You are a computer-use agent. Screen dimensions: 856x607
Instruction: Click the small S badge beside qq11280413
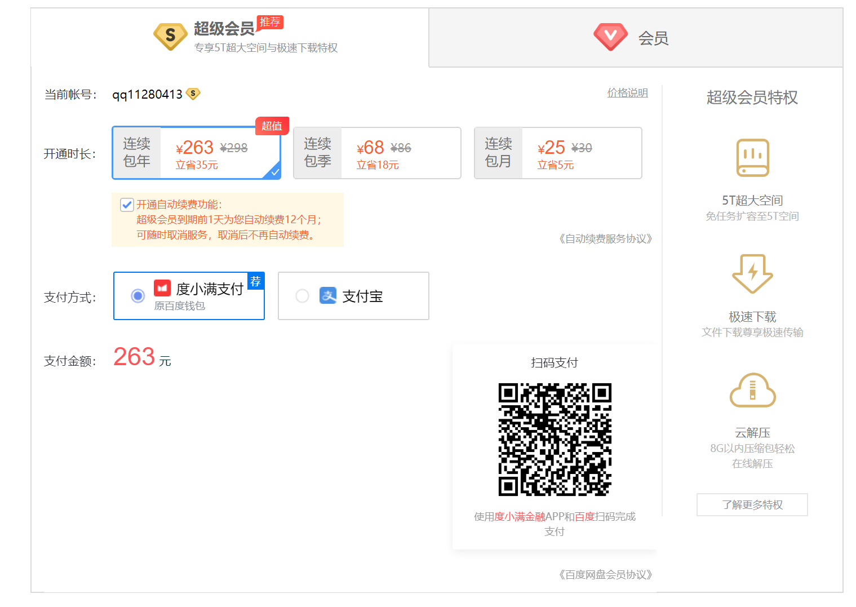[x=193, y=94]
